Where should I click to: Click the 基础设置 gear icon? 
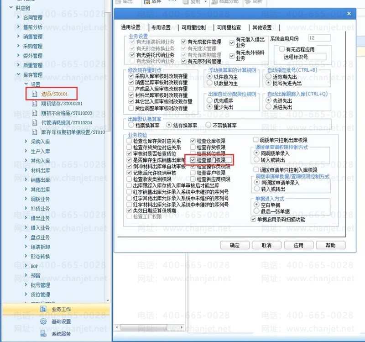43,321
